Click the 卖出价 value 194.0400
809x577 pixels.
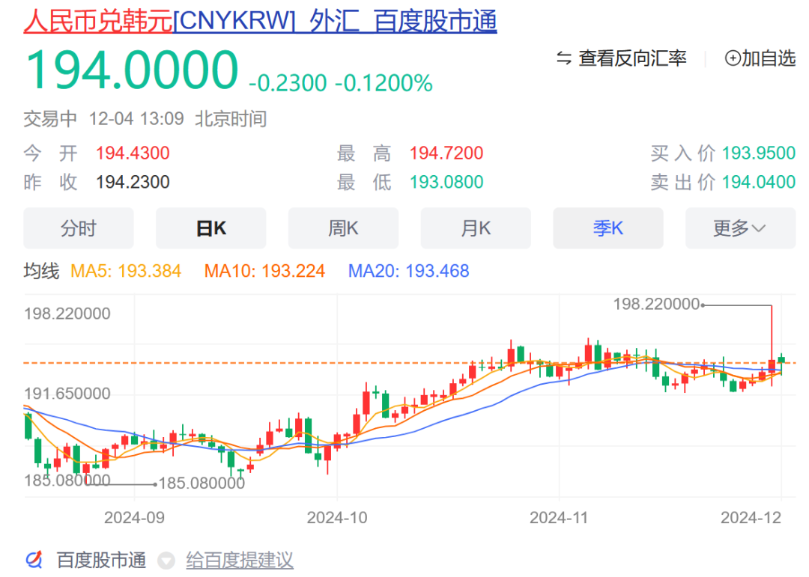[x=758, y=182]
